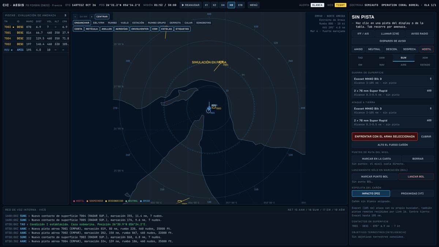The image size is (439, 247).
Task: Toggle the ESTELAS trails layer
Action: 166,29
